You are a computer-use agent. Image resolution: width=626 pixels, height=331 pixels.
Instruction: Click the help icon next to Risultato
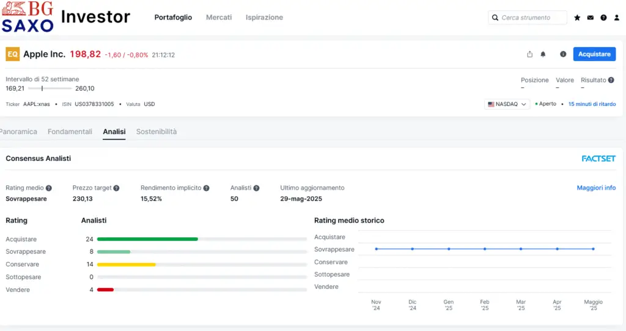coord(611,80)
